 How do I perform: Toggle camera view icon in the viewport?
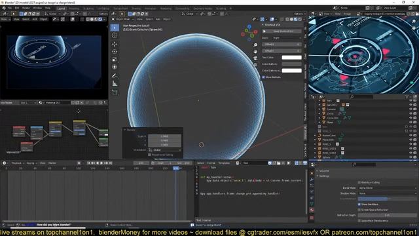255,58
